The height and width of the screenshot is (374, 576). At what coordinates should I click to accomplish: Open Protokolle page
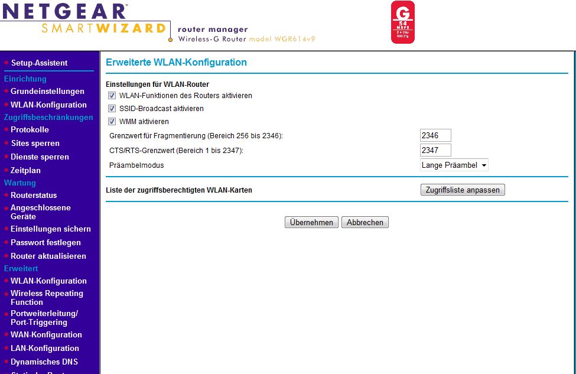click(30, 129)
